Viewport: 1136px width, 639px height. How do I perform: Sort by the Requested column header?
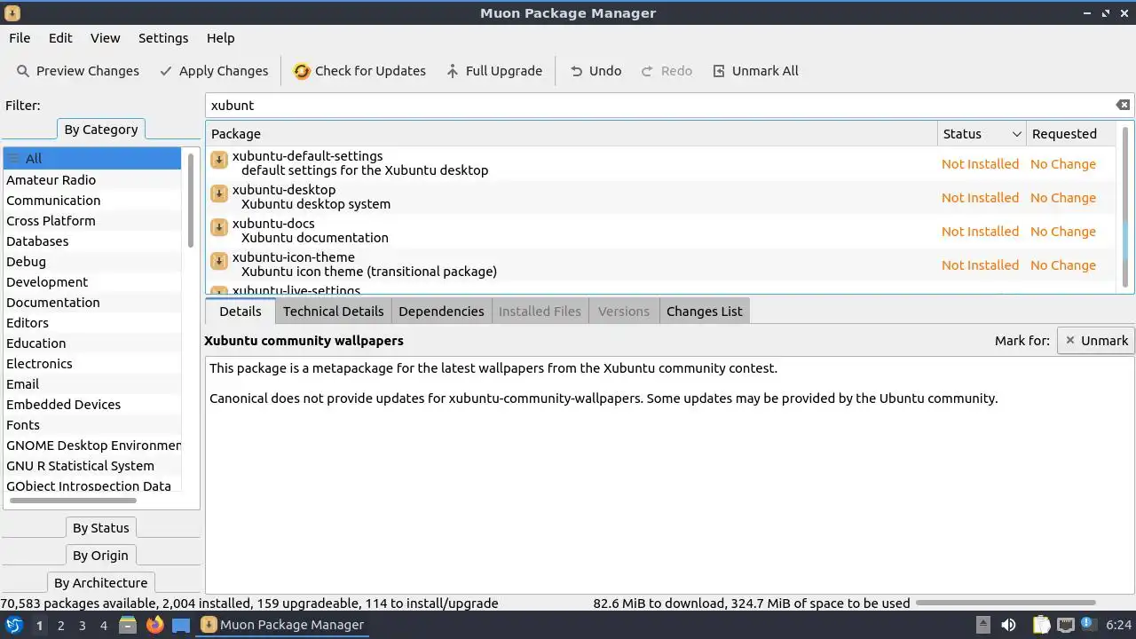point(1071,134)
